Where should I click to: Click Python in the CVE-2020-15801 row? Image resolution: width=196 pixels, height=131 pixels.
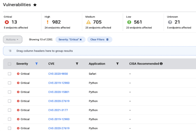[x=93, y=92]
